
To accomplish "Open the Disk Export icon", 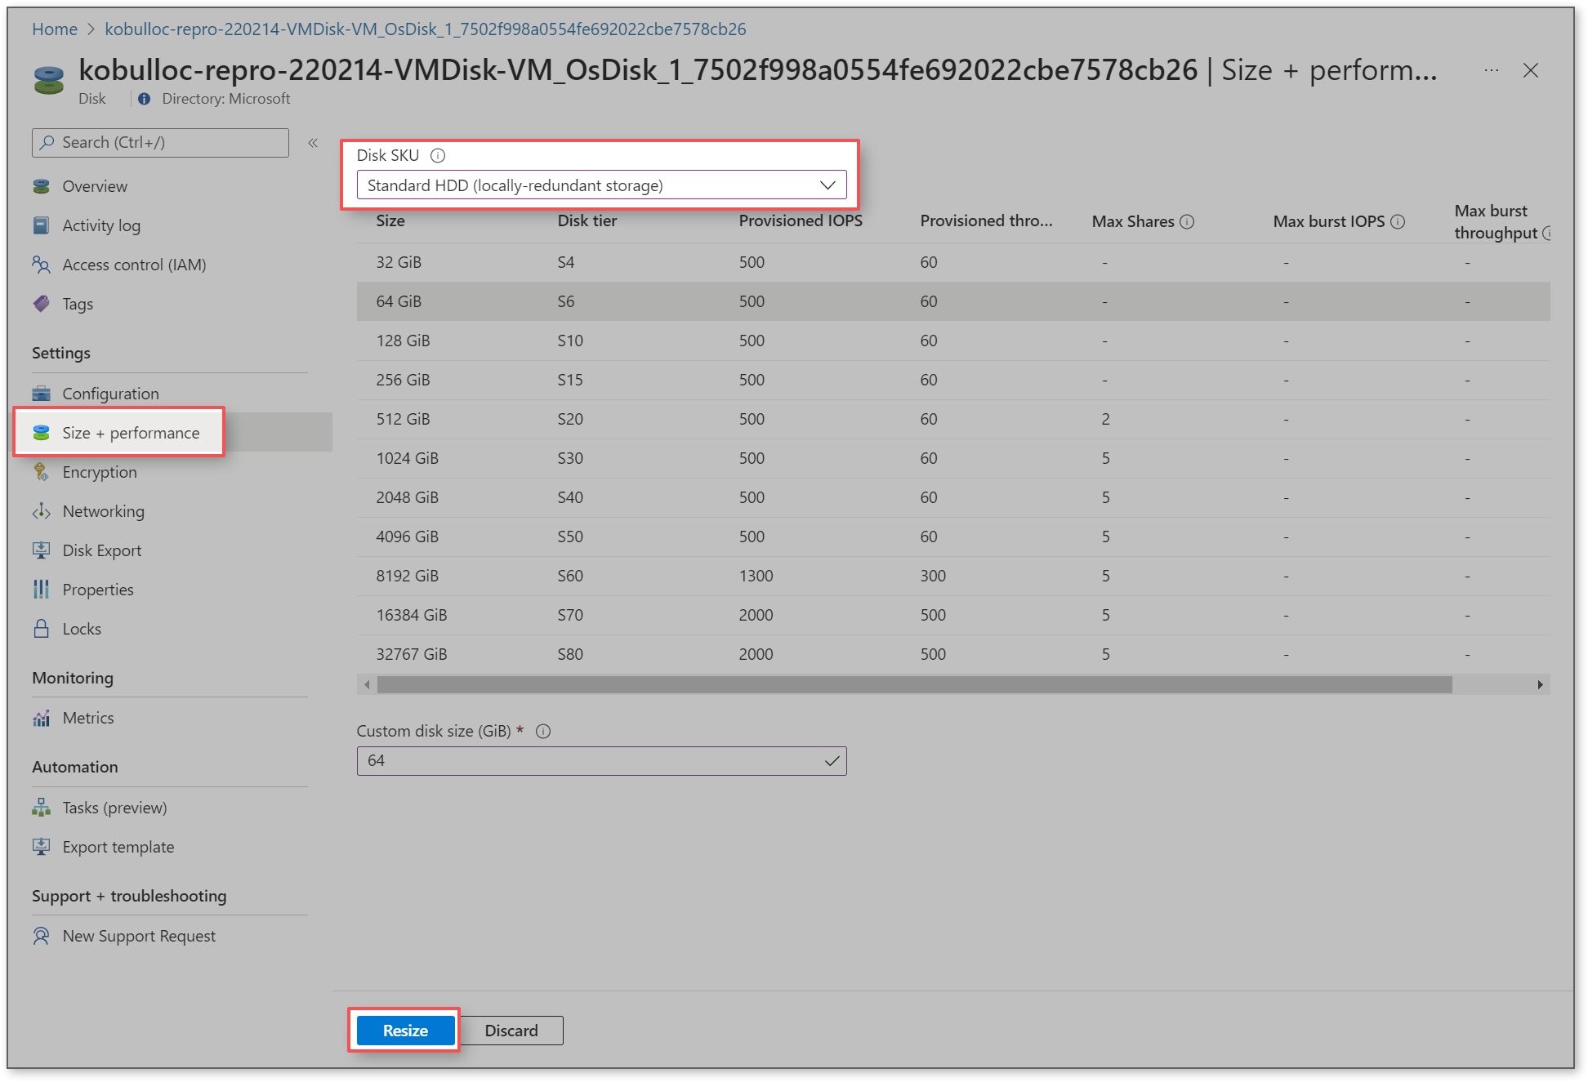I will point(42,550).
